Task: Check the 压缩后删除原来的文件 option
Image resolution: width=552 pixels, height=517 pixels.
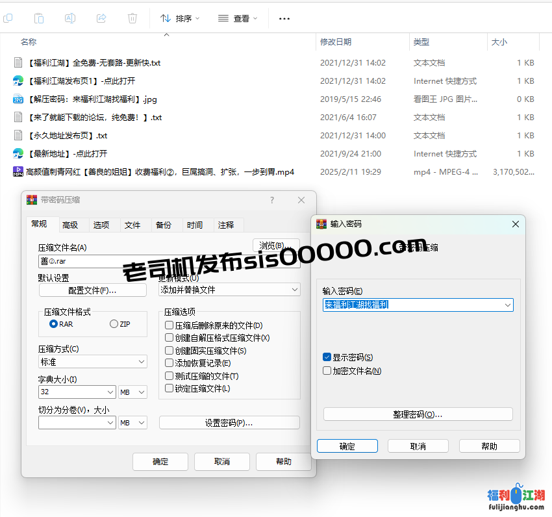Action: tap(169, 325)
